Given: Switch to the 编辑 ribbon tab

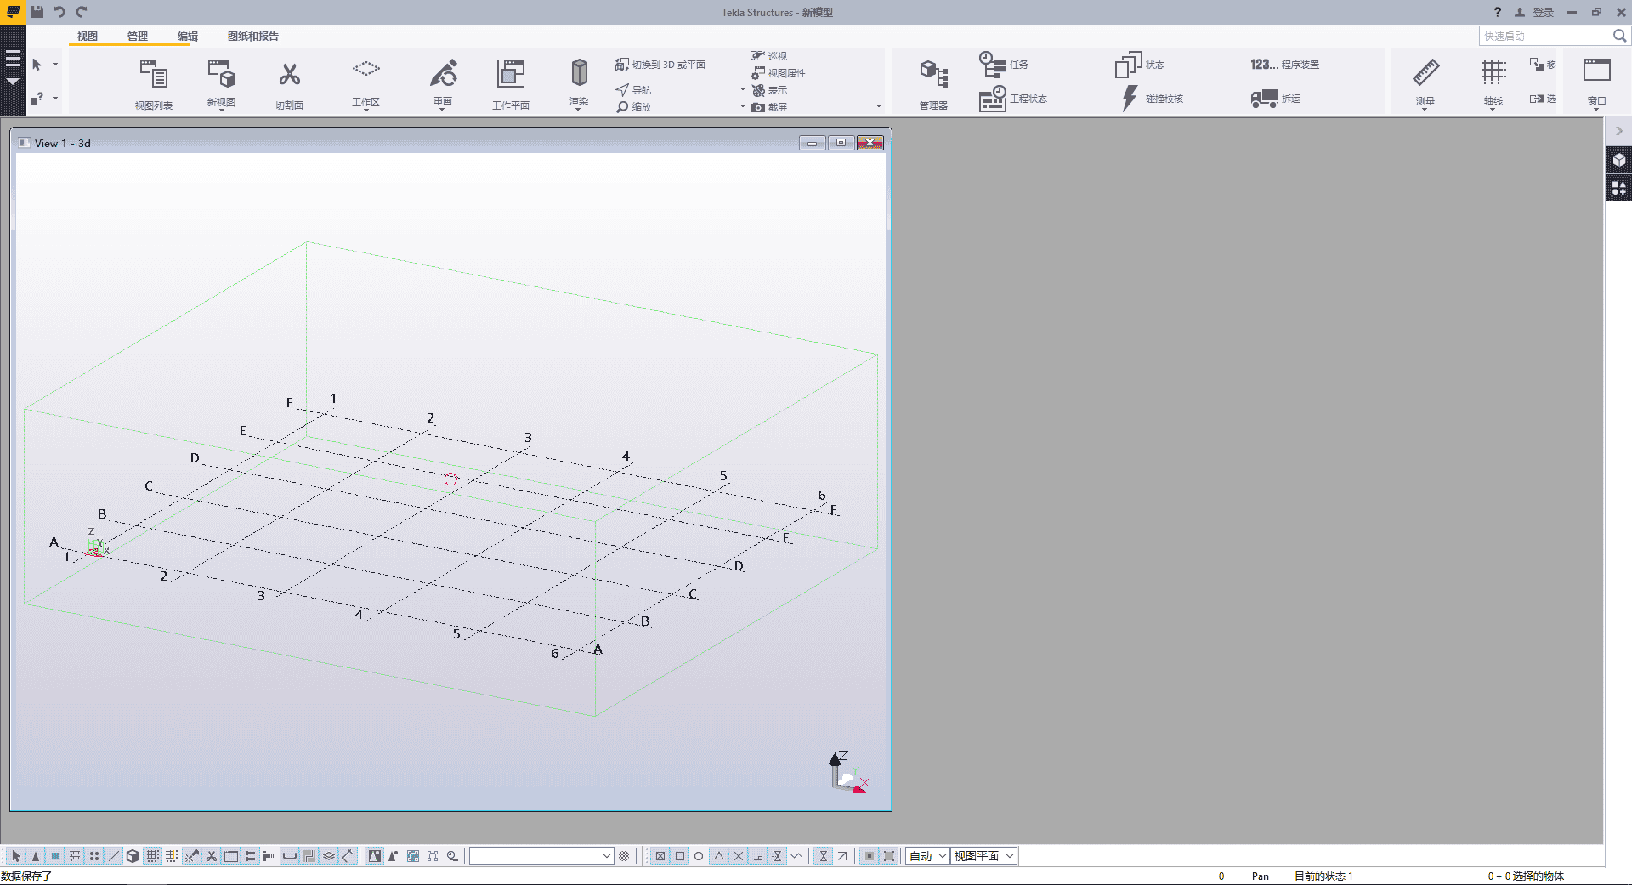Looking at the screenshot, I should coord(188,37).
